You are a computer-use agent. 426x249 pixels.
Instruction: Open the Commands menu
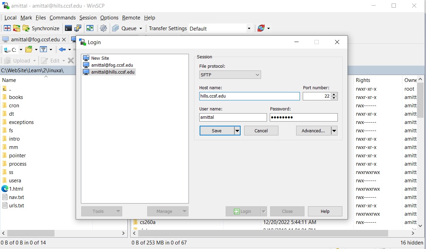(x=62, y=18)
